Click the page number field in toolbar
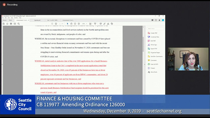The width and height of the screenshot is (210, 118). point(60,24)
